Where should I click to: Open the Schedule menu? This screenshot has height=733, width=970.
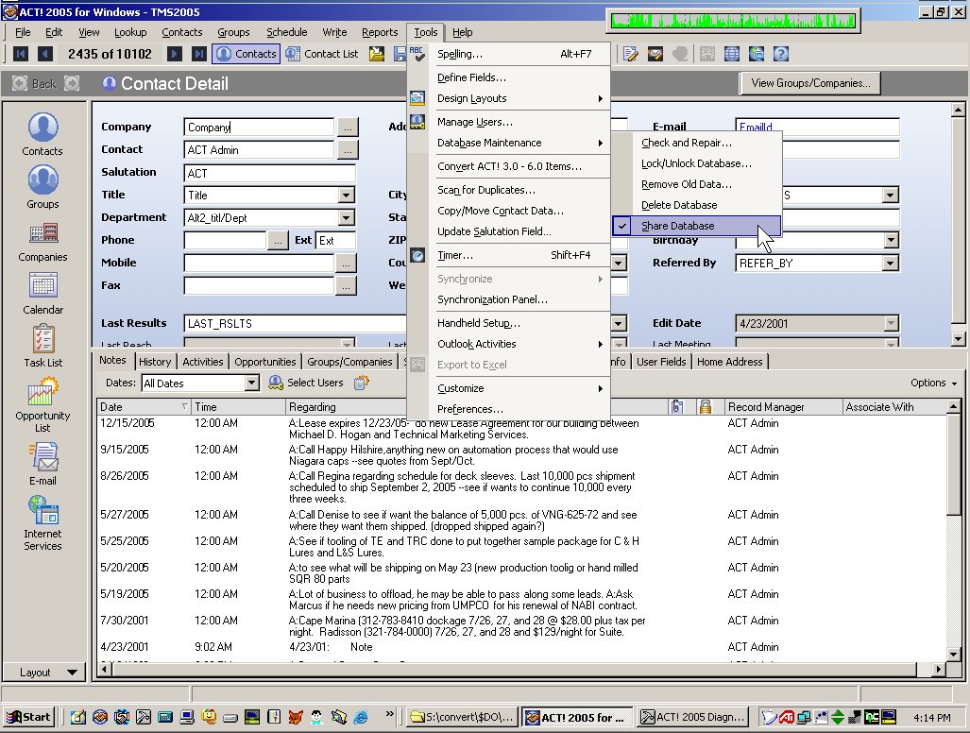pos(286,32)
